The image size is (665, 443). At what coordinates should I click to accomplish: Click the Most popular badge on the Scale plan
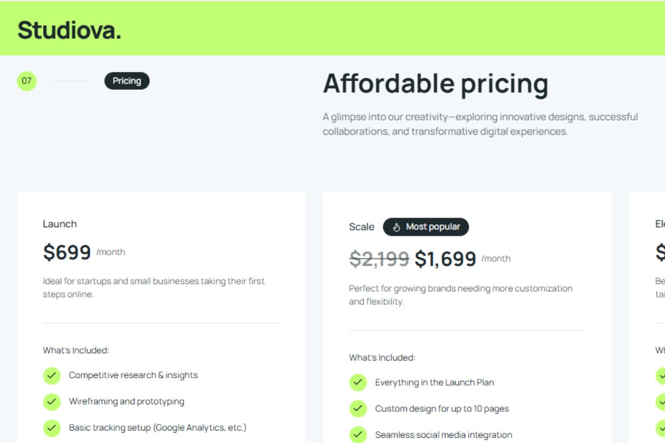pyautogui.click(x=426, y=227)
